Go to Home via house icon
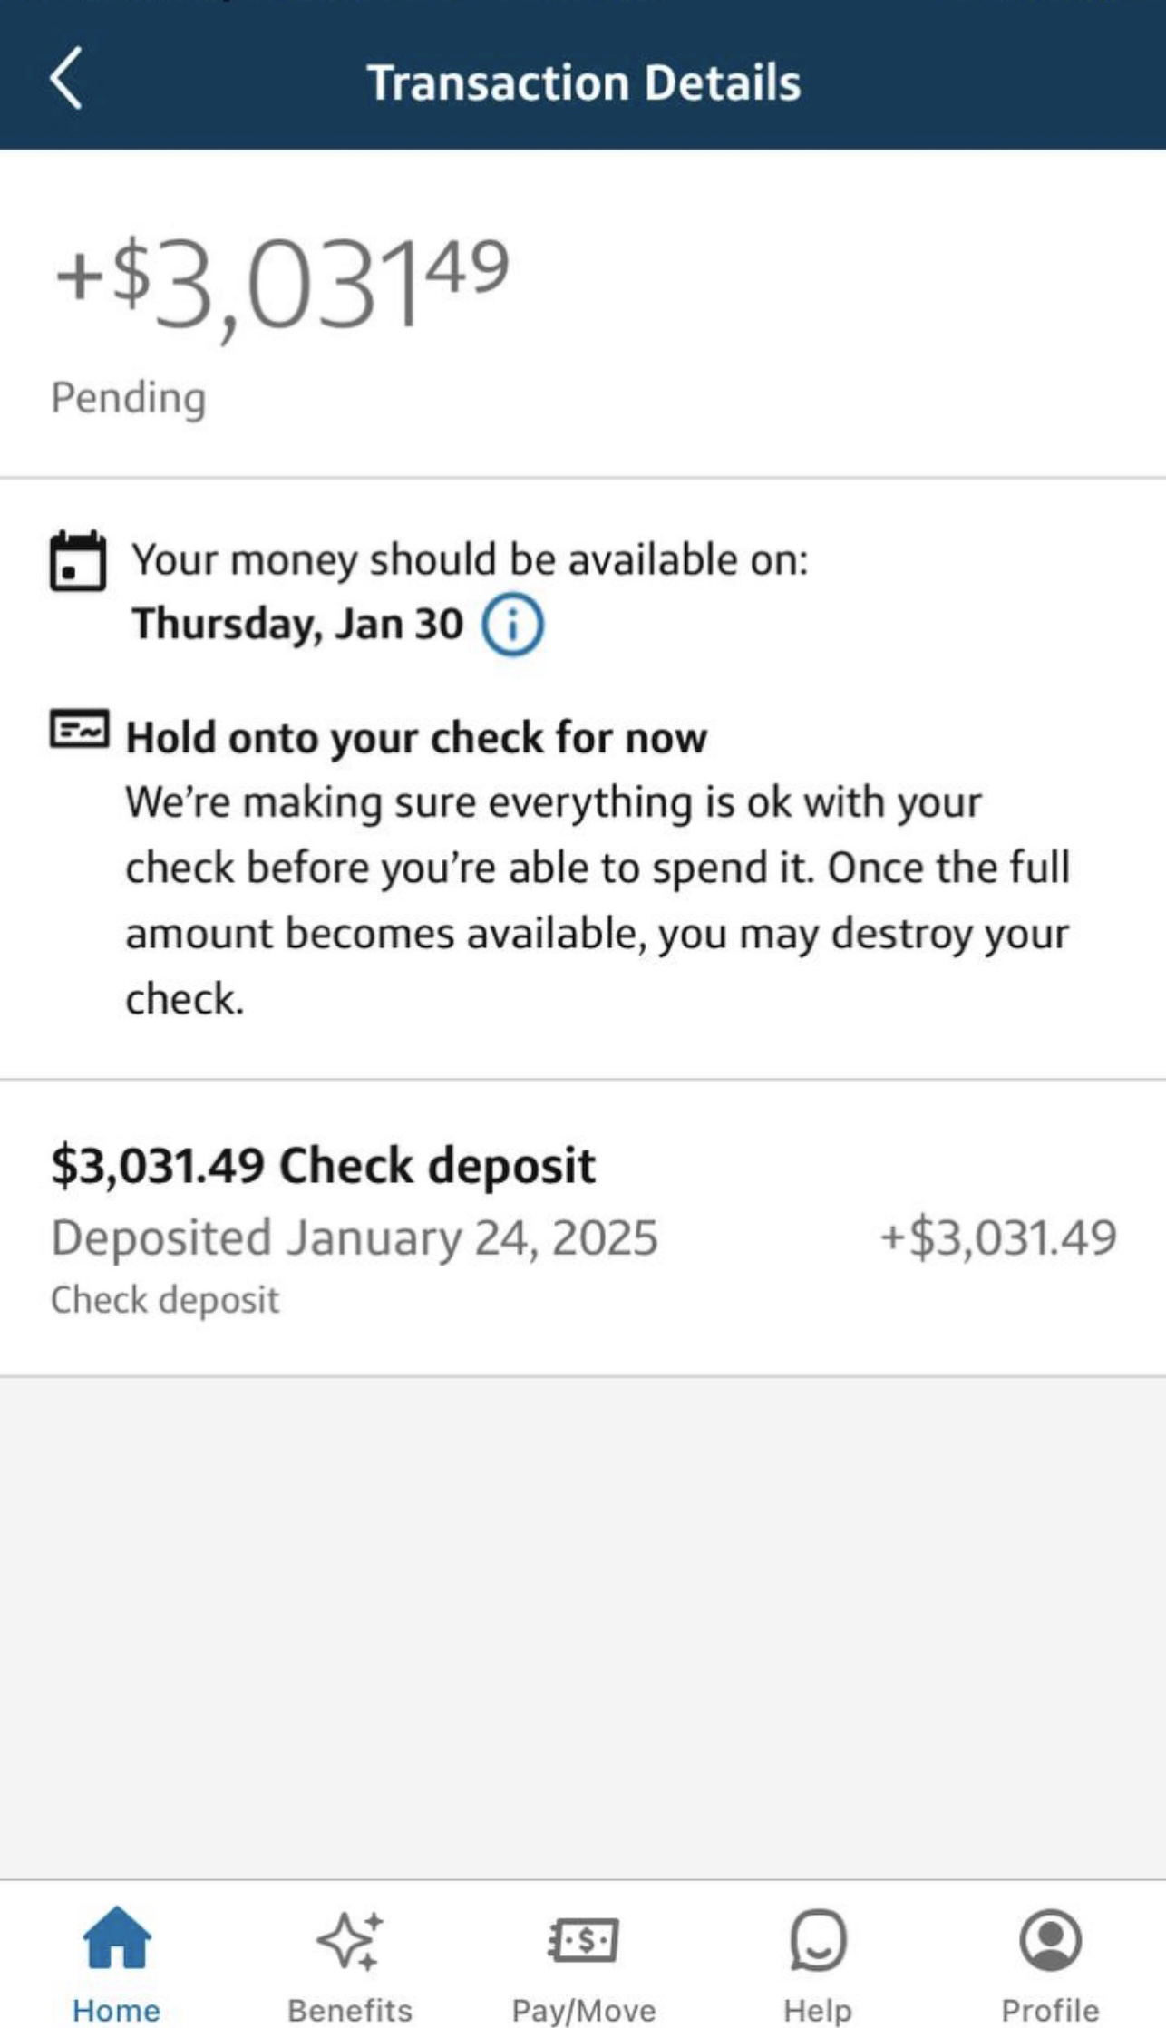Image resolution: width=1166 pixels, height=2028 pixels. pyautogui.click(x=117, y=1937)
